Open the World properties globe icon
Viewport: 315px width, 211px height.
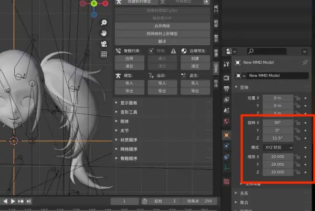point(226,121)
